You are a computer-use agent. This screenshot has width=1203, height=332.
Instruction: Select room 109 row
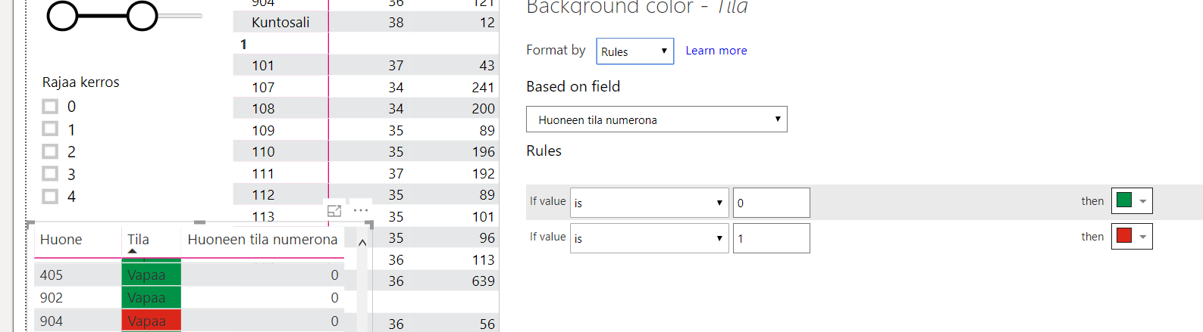pyautogui.click(x=365, y=130)
